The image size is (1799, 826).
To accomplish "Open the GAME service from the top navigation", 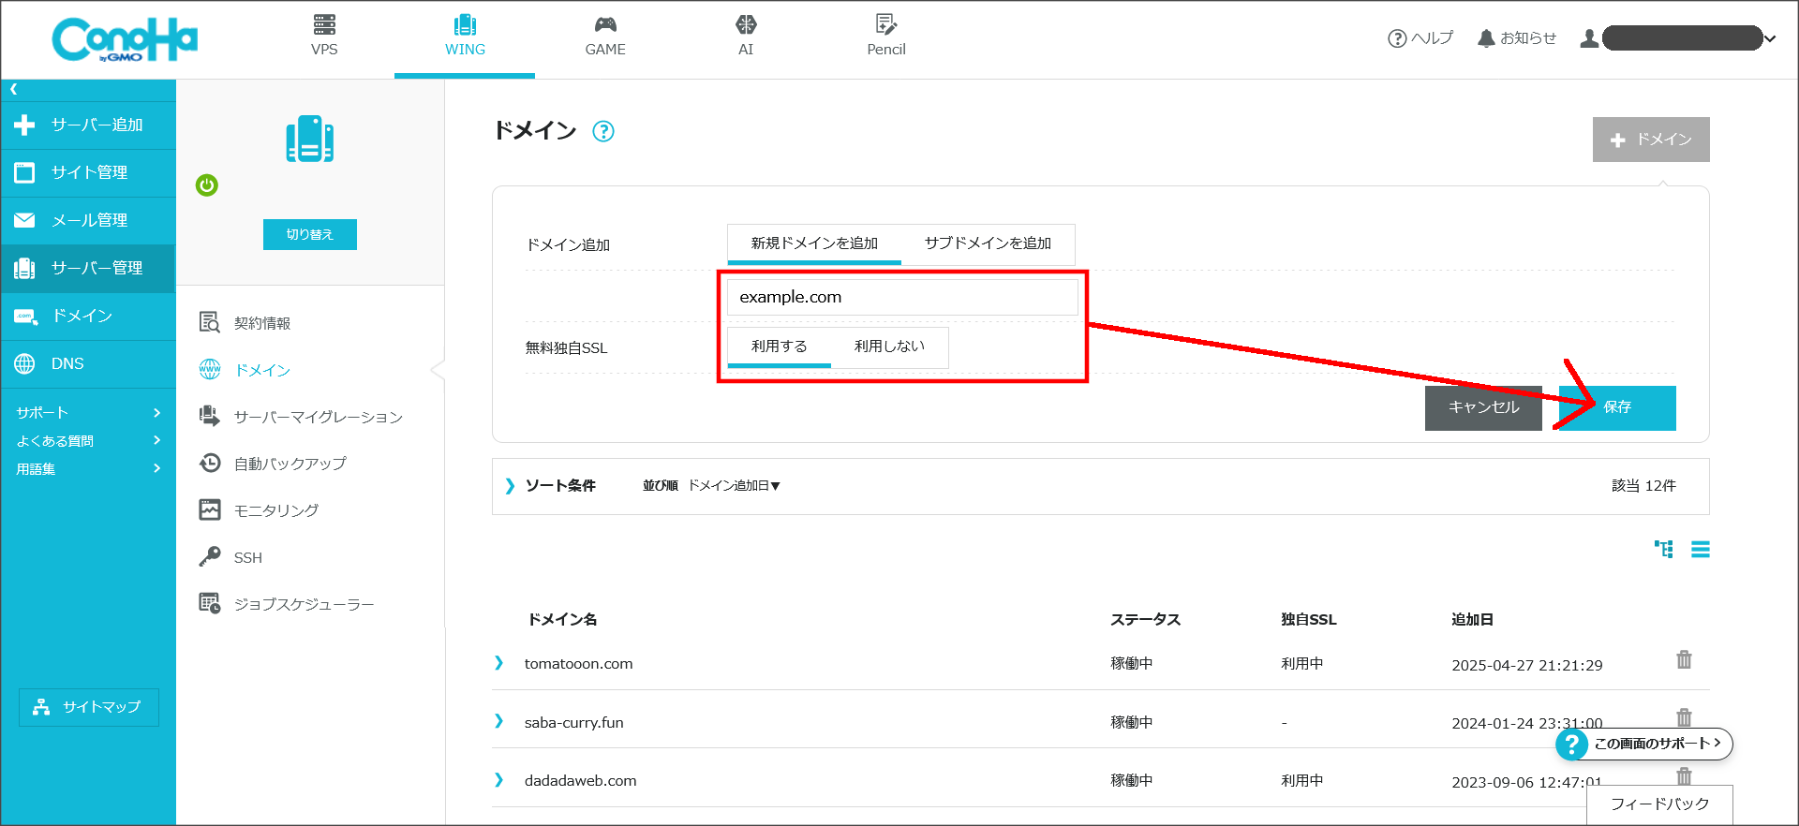I will [x=605, y=37].
